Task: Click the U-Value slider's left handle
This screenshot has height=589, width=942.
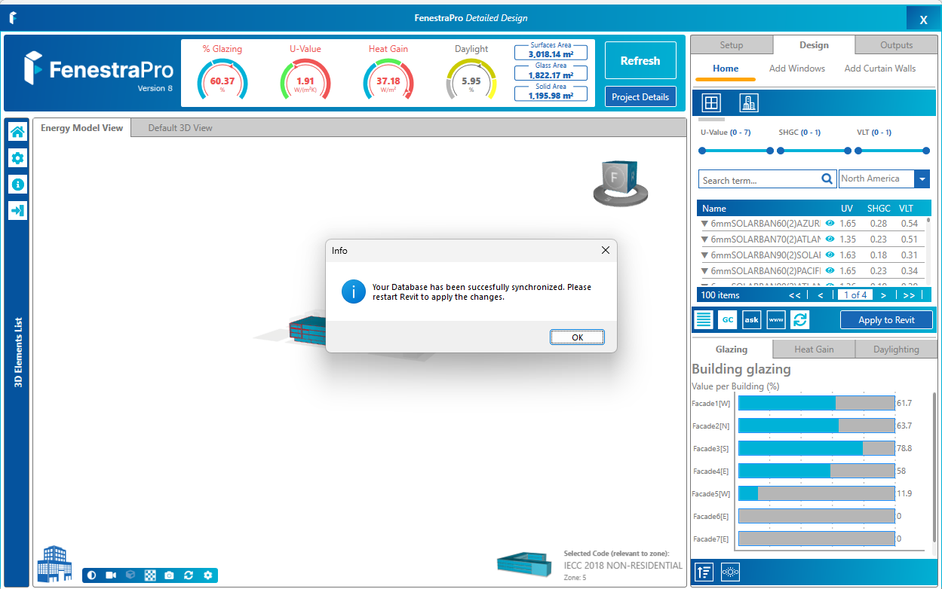Action: coord(702,151)
